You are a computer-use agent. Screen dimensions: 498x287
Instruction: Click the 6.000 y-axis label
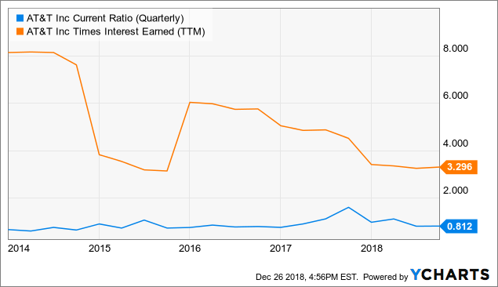pyautogui.click(x=456, y=95)
